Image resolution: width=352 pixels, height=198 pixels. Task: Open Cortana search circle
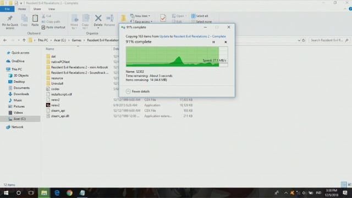(x=19, y=193)
